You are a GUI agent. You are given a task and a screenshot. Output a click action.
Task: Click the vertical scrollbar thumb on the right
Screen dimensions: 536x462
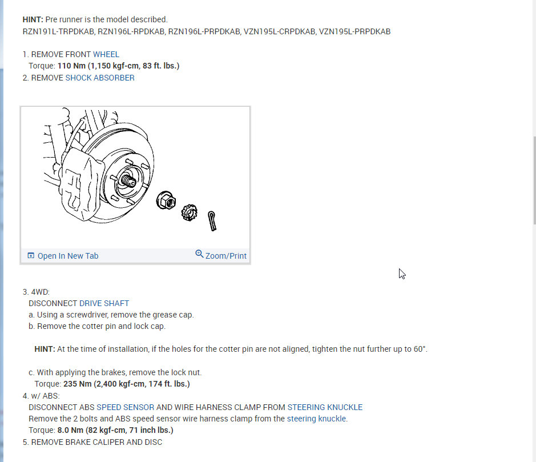534,180
